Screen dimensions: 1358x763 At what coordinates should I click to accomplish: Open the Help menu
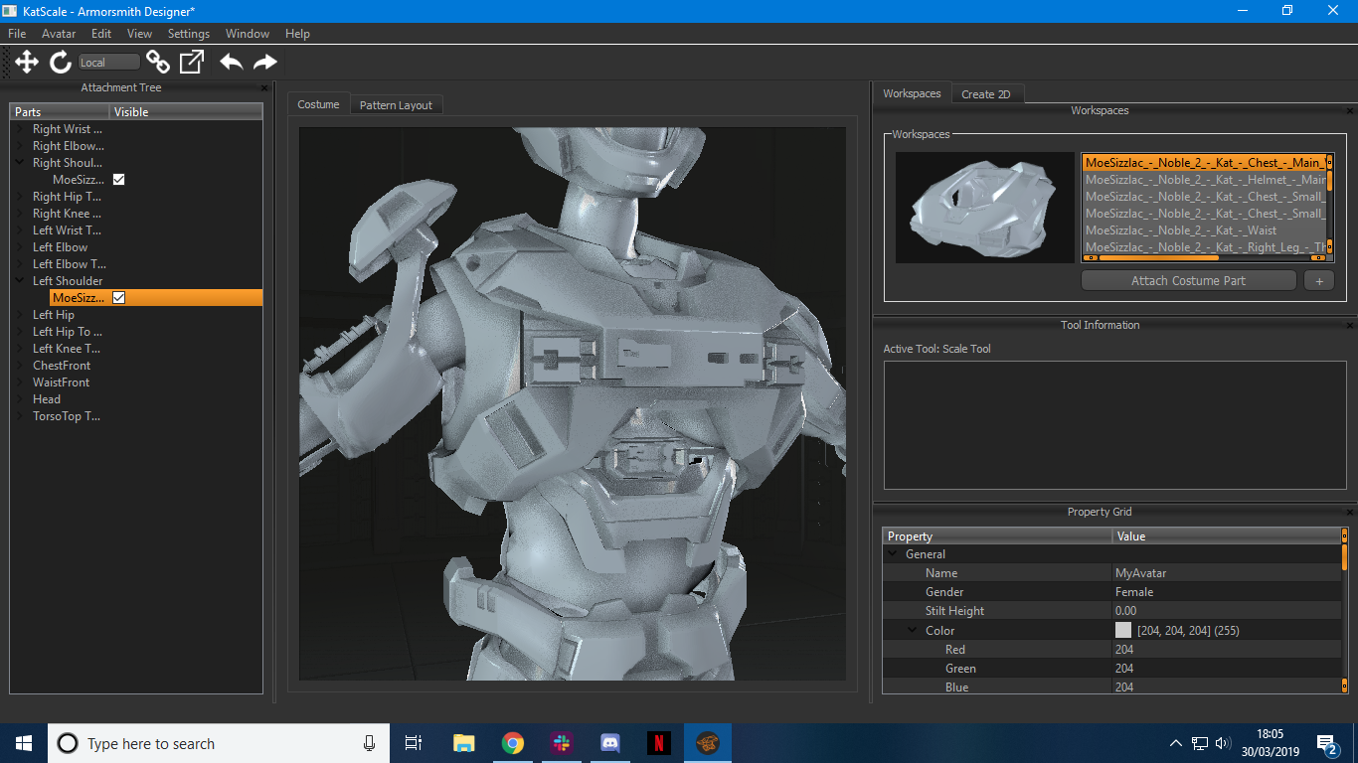[297, 34]
